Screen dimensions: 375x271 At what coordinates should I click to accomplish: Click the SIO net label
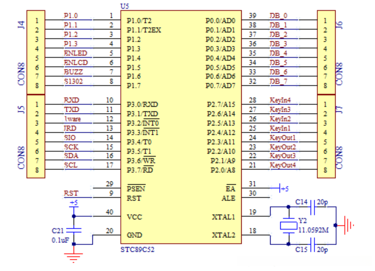[x=70, y=138]
